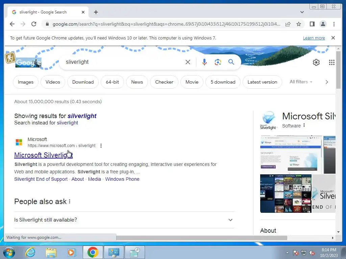This screenshot has width=346, height=259.
Task: Click the horizontal scrollbar thumb
Action: [x=202, y=238]
